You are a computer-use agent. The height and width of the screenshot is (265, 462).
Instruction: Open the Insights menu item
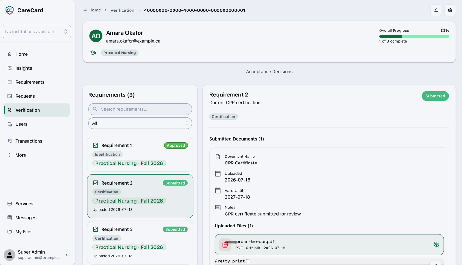(37, 68)
